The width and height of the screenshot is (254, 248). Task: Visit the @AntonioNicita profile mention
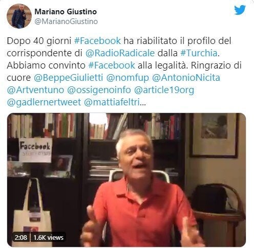[x=186, y=78]
